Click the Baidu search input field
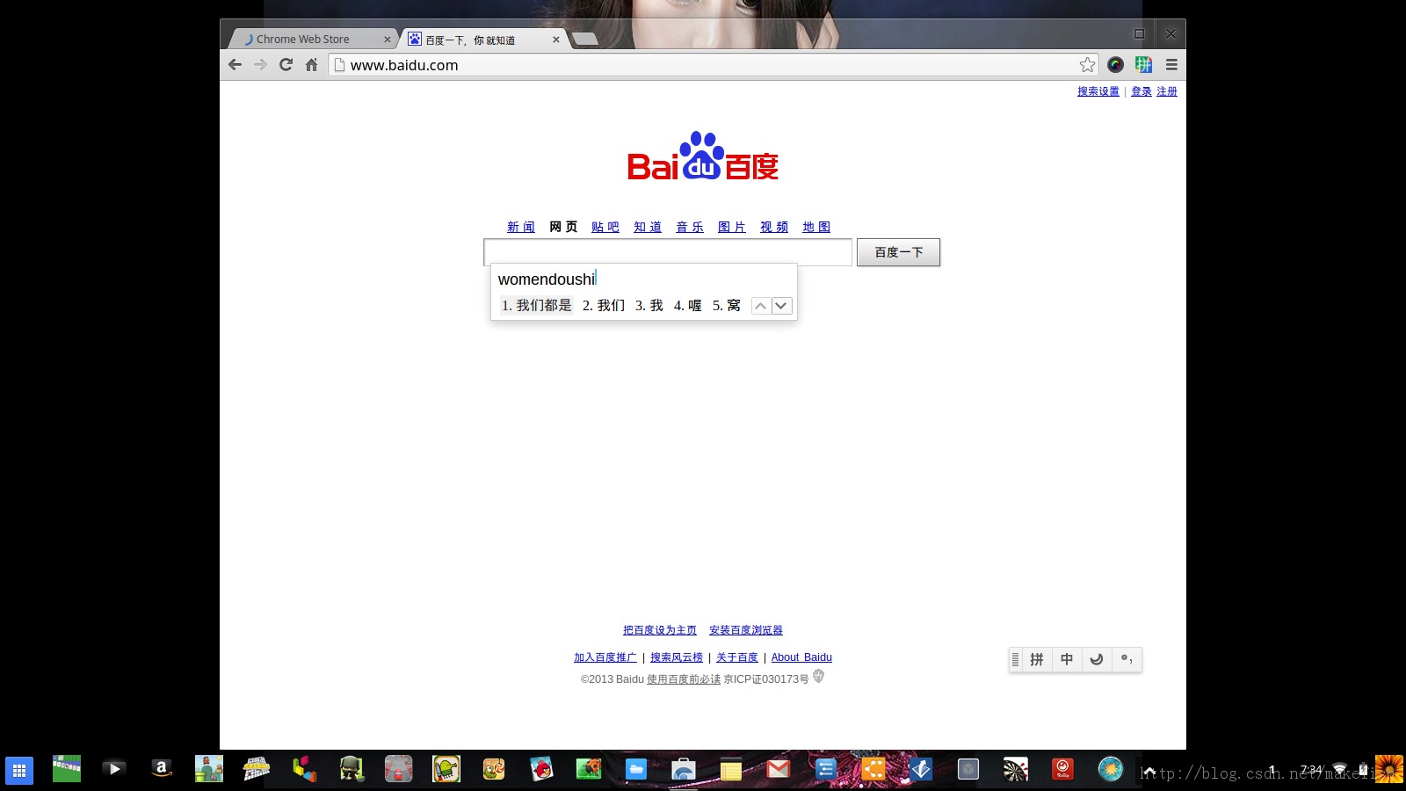 click(x=668, y=252)
